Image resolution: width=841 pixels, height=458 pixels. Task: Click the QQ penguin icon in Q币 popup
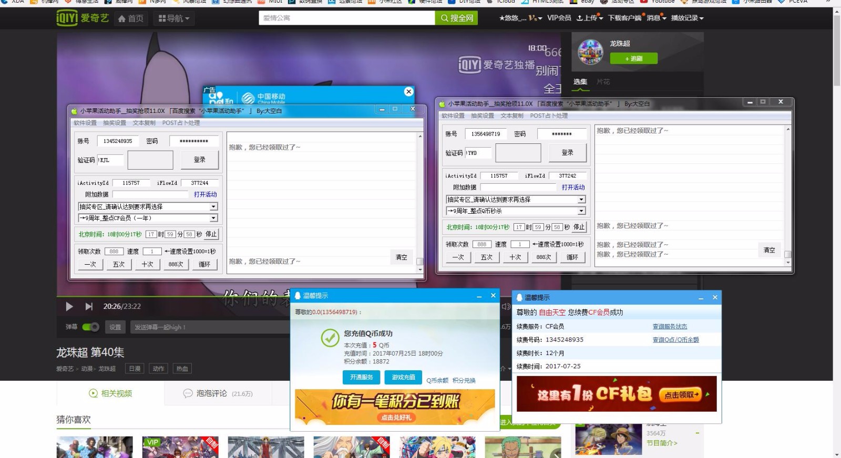[298, 296]
